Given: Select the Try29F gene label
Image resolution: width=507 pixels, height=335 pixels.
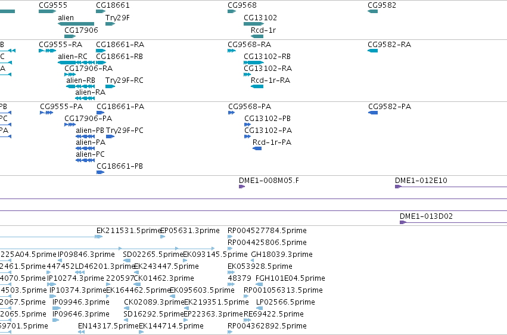Looking at the screenshot, I should pyautogui.click(x=117, y=18).
